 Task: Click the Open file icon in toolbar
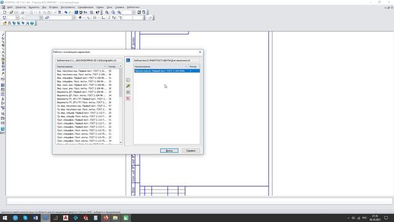click(x=11, y=12)
